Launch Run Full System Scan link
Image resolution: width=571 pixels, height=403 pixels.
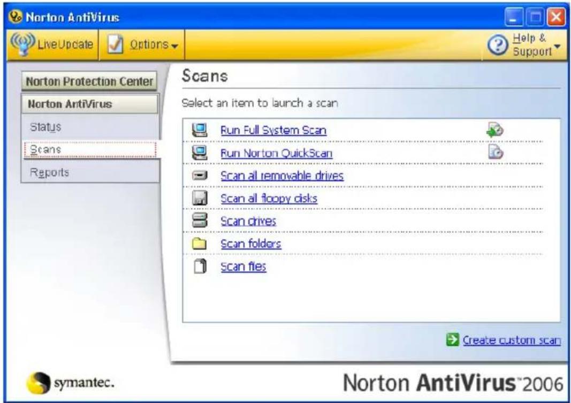tap(273, 131)
